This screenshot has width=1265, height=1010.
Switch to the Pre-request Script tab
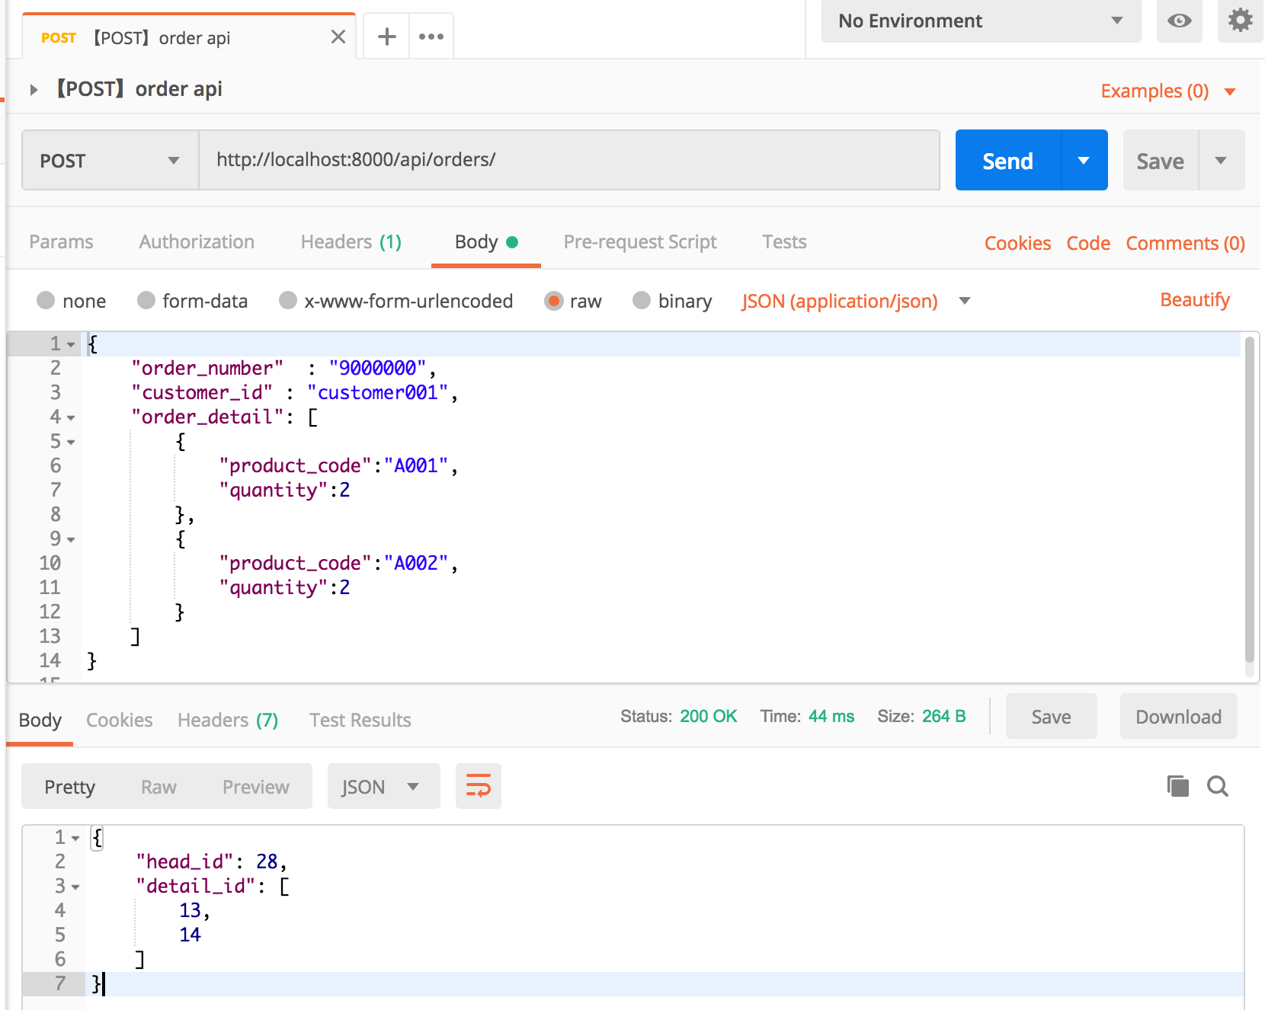[x=639, y=242]
